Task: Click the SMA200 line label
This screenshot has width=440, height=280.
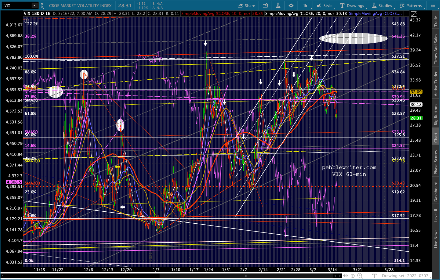Action: click(32, 183)
